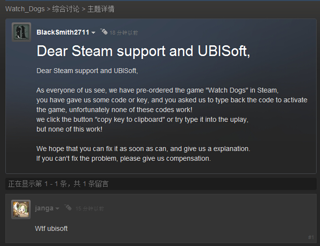
Task: Open BlackSmith2711 username link
Action: (63, 32)
